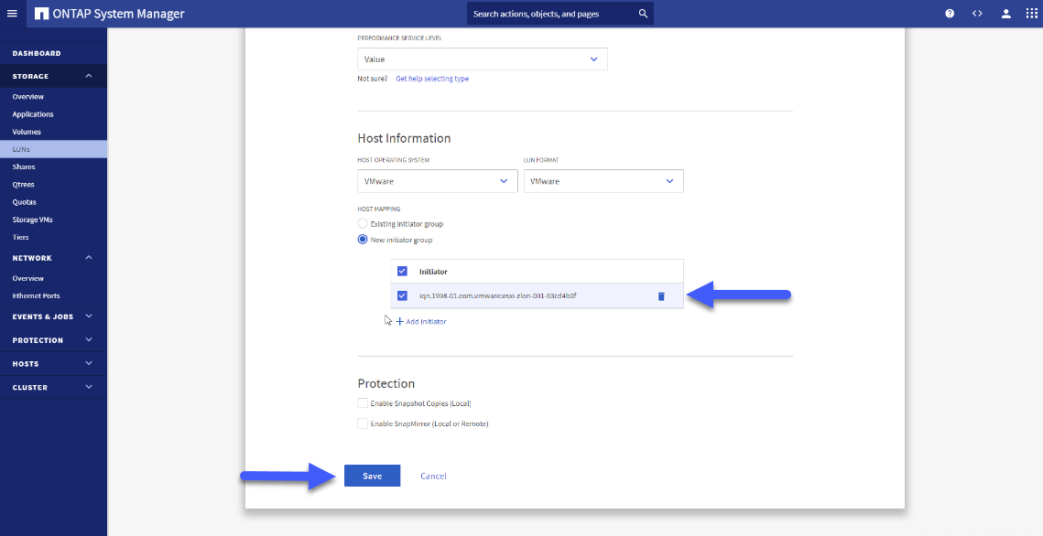Click the initiator iqn.1998-01.com.vmware text

pos(497,295)
